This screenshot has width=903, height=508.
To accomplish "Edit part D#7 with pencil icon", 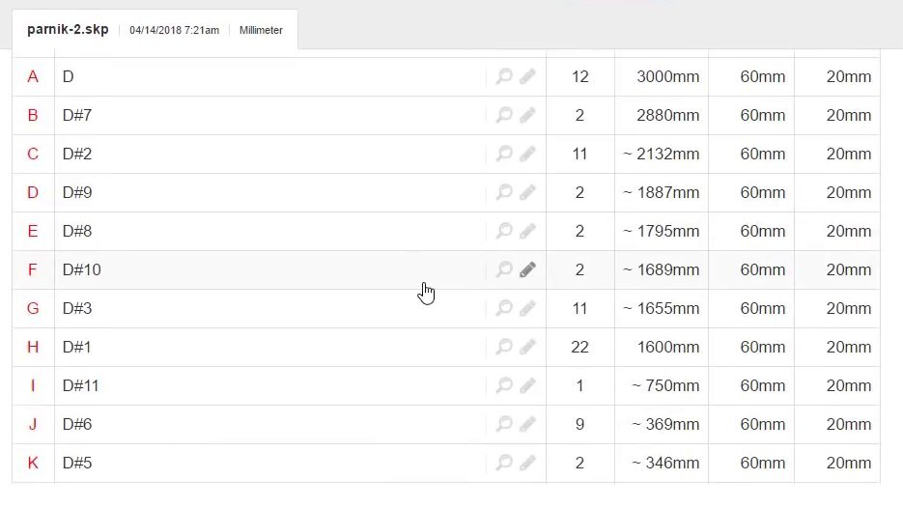I will coord(527,115).
